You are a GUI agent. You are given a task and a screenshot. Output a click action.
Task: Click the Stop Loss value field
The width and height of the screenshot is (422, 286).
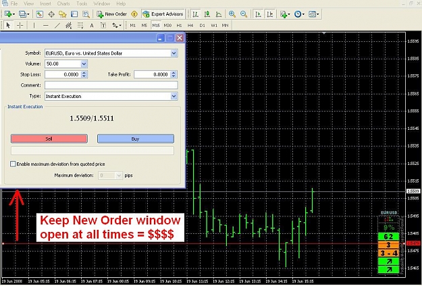[63, 74]
